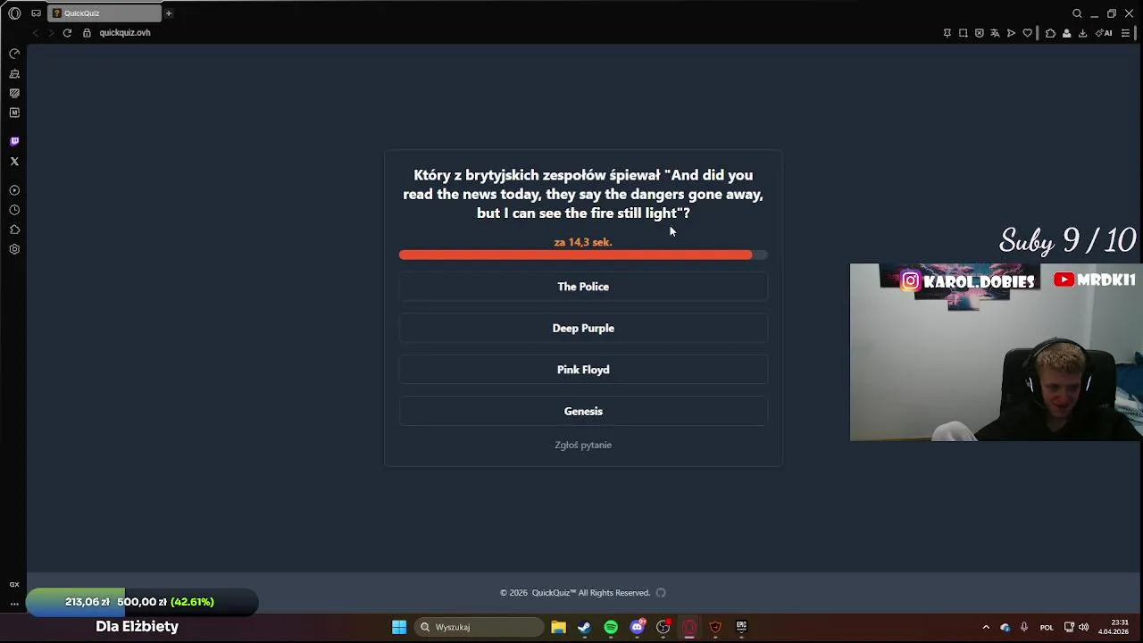Open X (Twitter) panel in sidebar
1143x643 pixels.
(x=14, y=162)
